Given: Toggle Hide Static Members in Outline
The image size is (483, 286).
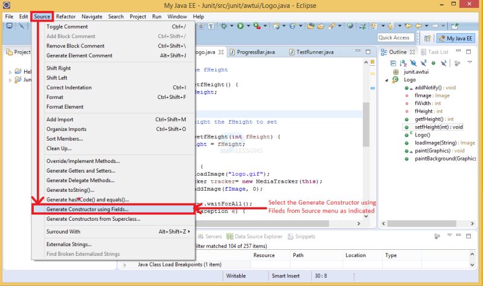Looking at the screenshot, I should [x=424, y=63].
